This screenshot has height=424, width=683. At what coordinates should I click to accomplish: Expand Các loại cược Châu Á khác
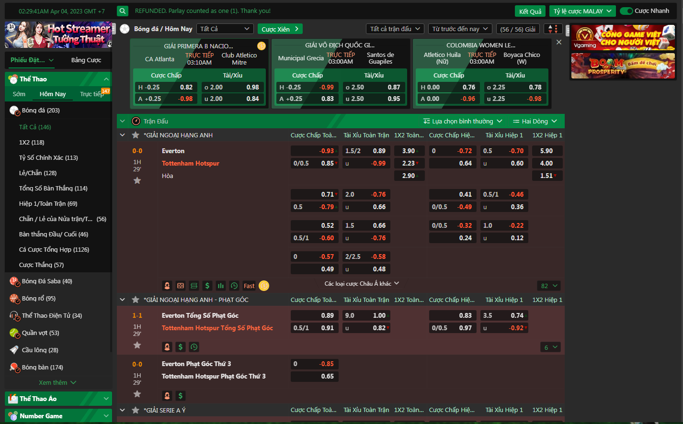click(362, 283)
